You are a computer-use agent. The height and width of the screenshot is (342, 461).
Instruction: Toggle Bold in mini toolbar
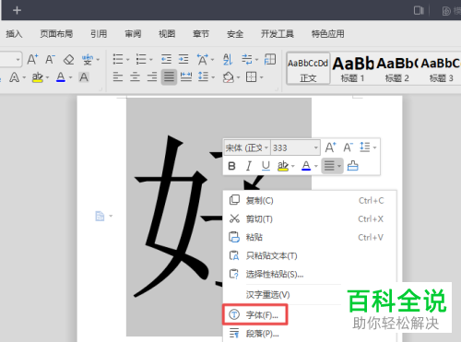click(x=232, y=166)
